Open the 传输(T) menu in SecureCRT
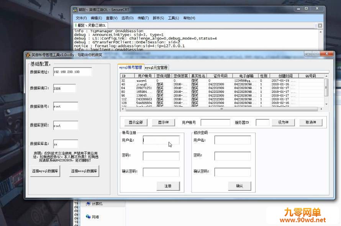The height and width of the screenshot is (226, 341). [143, 18]
